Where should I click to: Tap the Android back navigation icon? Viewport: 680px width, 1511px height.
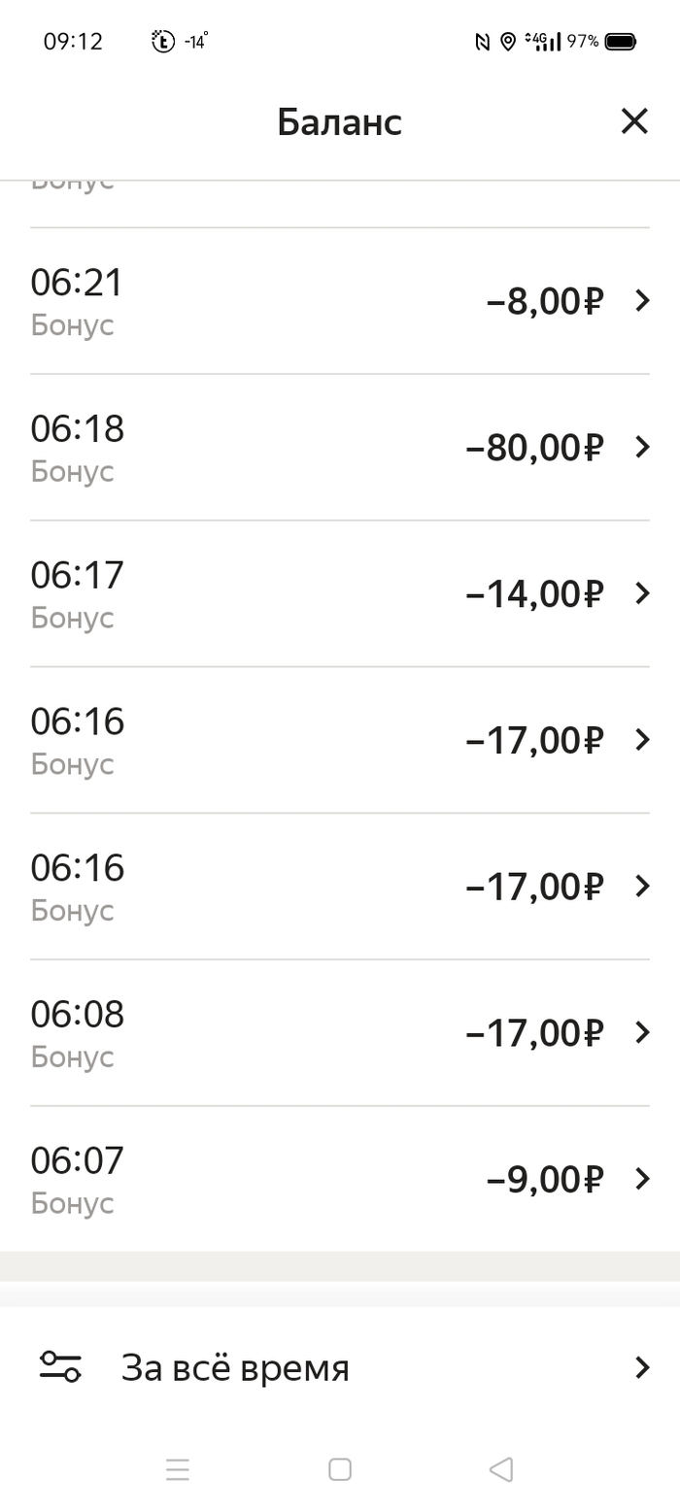[x=500, y=1469]
